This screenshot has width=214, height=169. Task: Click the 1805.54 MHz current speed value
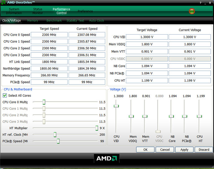click(87, 62)
